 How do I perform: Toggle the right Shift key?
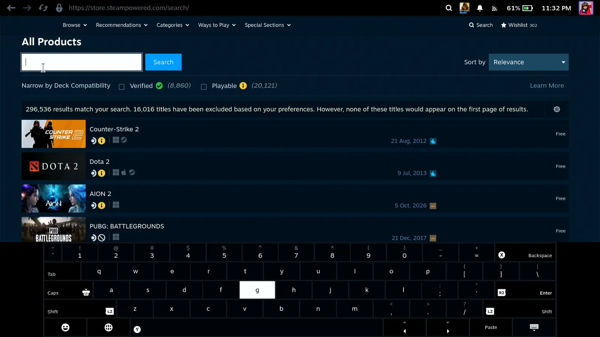point(519,309)
